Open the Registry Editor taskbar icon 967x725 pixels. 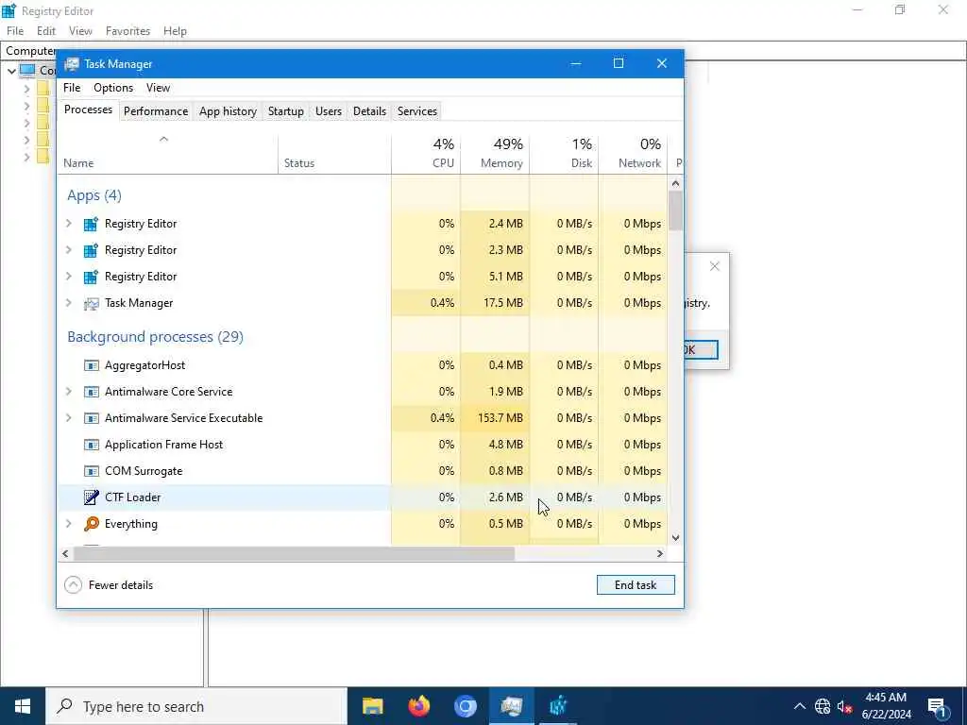pyautogui.click(x=558, y=706)
